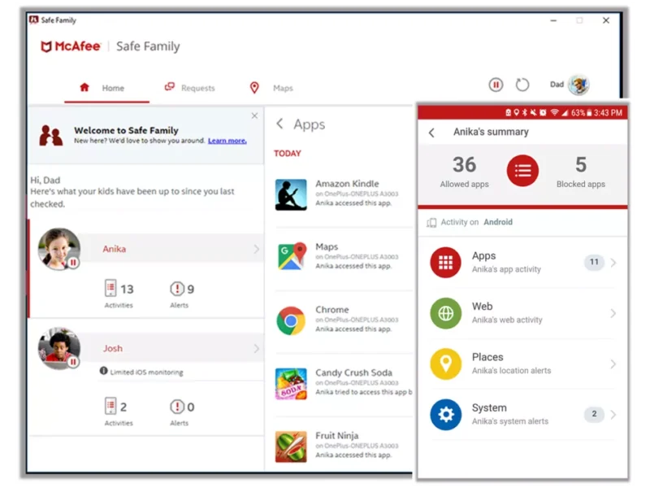Open Anika's Alerts icon showing 9
650x488 pixels.
point(177,289)
